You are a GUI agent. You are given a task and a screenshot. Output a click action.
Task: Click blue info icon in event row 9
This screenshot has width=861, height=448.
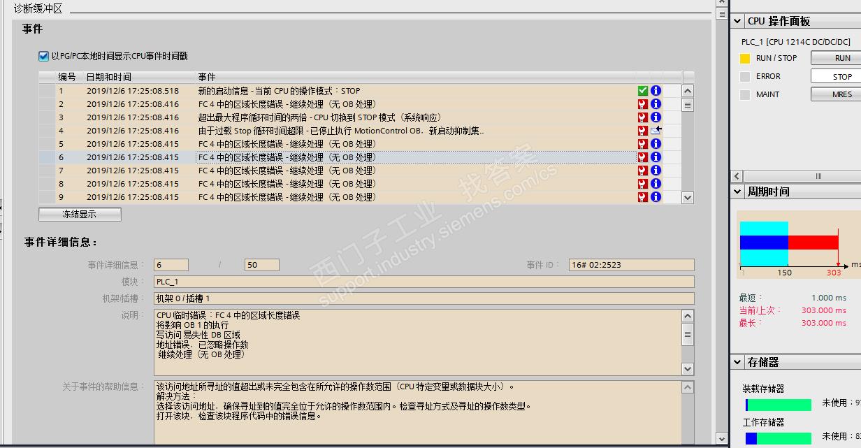coord(656,197)
